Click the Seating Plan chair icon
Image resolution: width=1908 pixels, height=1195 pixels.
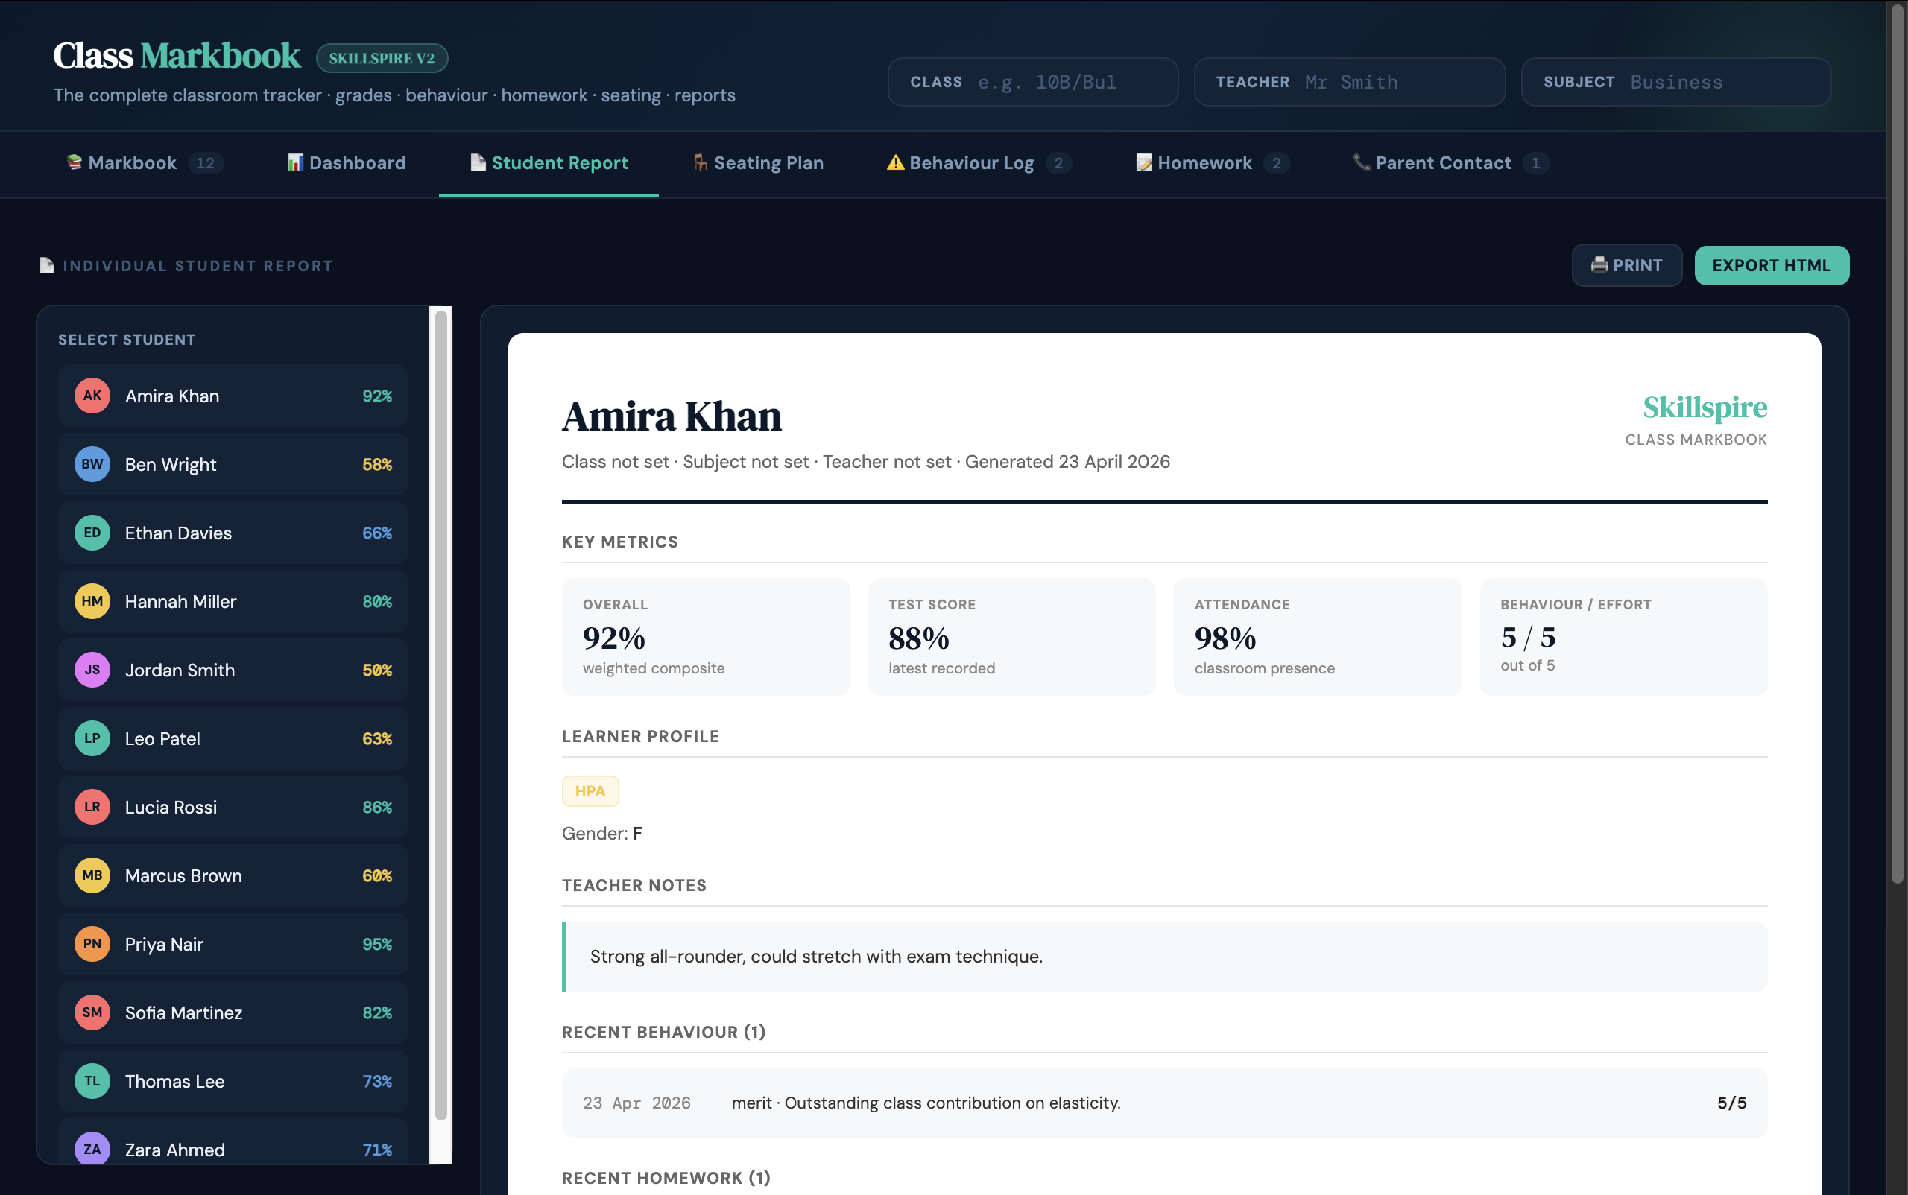[701, 163]
